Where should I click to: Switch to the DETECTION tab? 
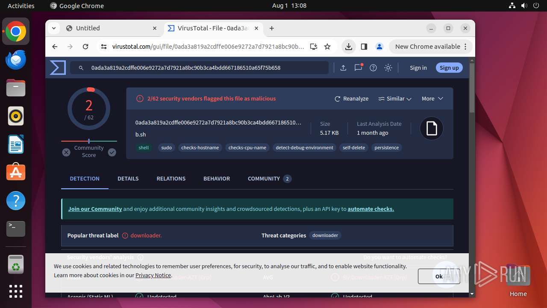click(x=85, y=179)
